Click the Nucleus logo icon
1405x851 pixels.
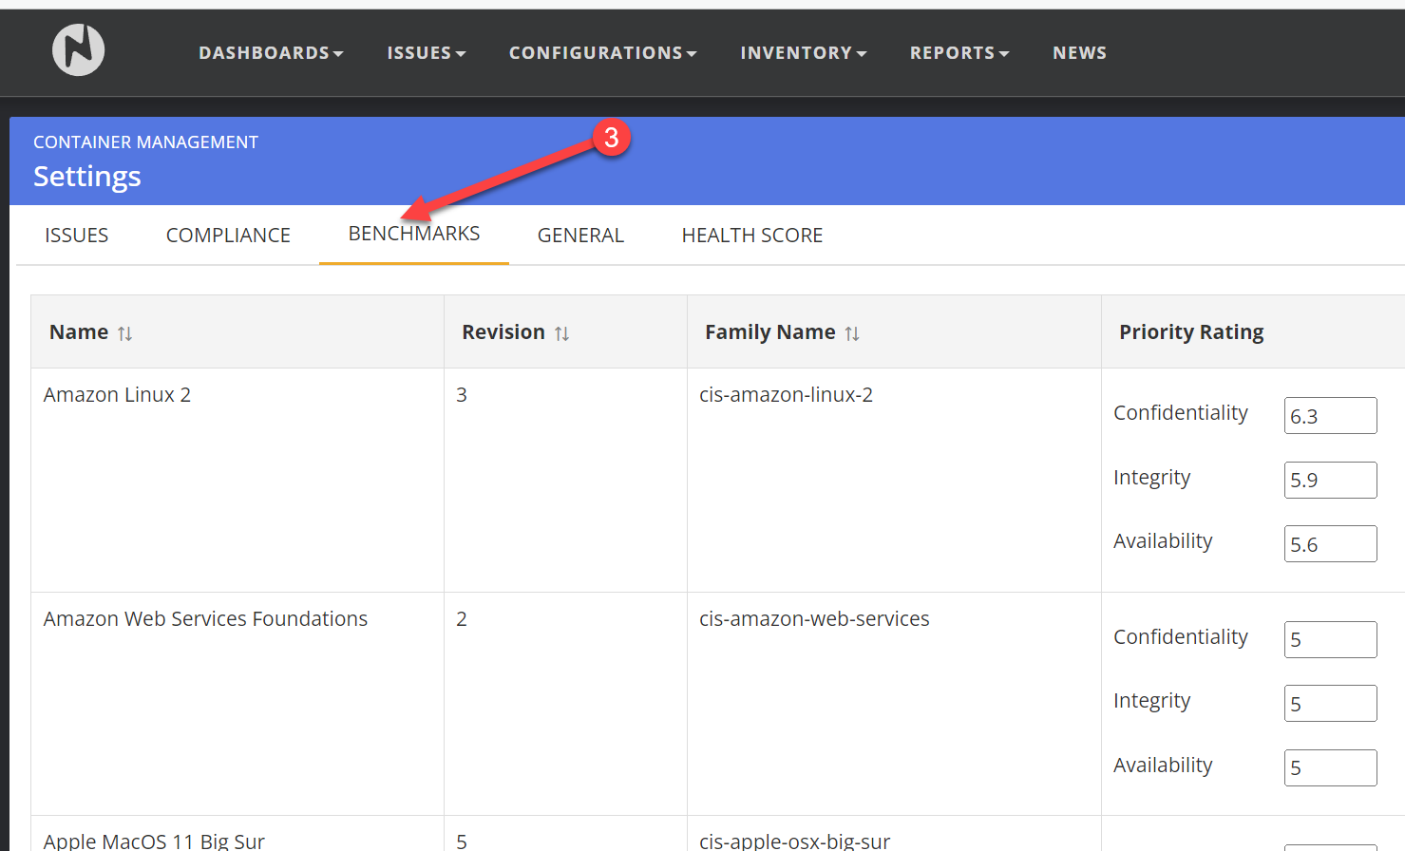[x=78, y=50]
